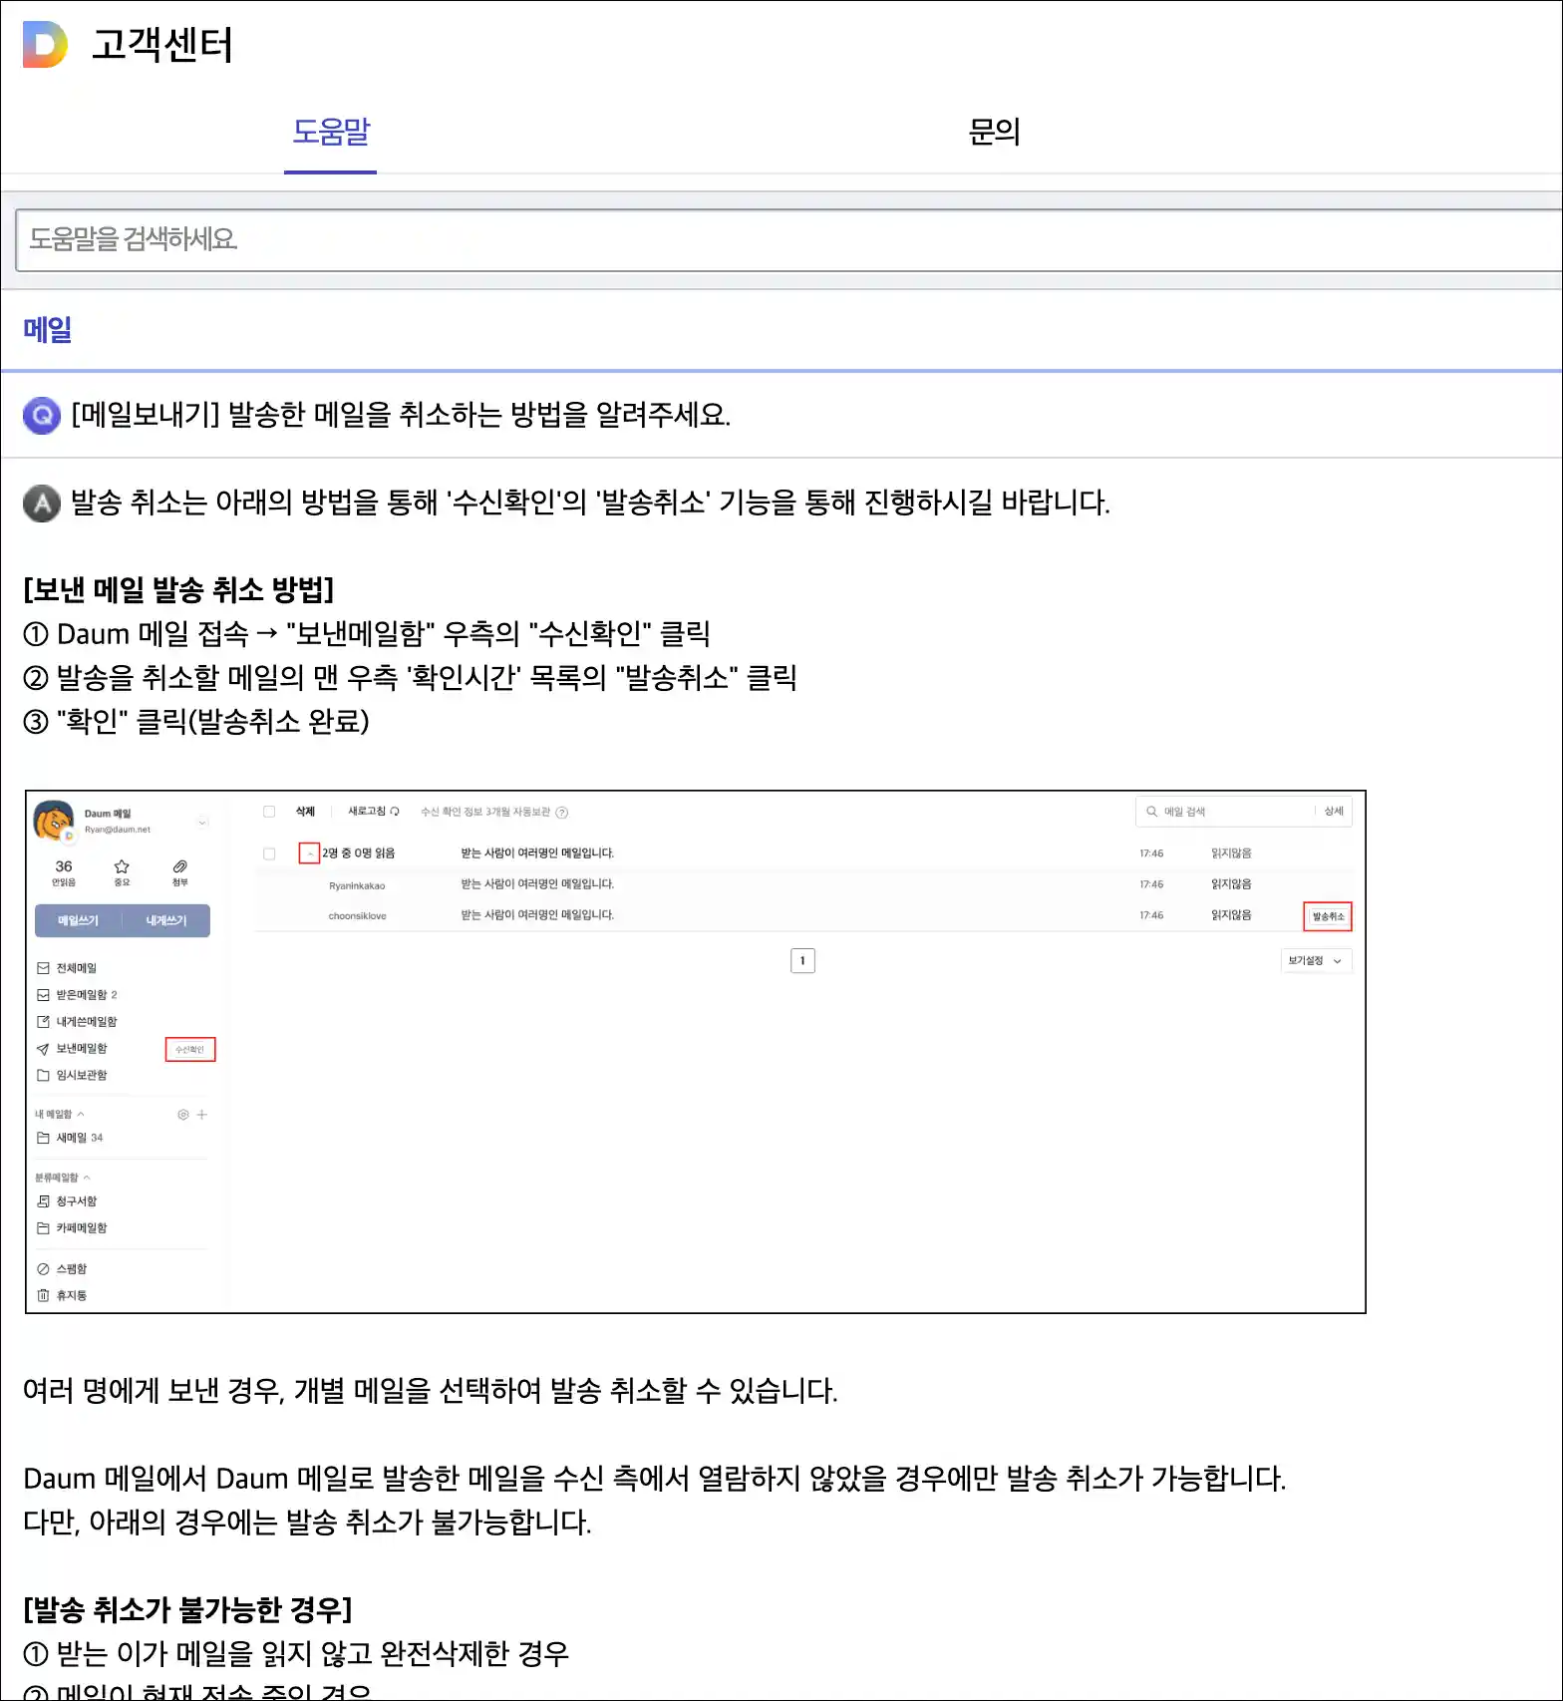Click the step ③ "확인" 클릭 line

[196, 721]
